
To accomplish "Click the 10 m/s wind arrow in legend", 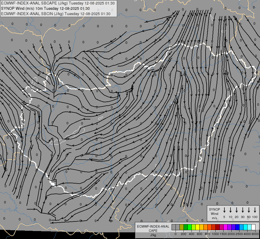I will (231, 210).
